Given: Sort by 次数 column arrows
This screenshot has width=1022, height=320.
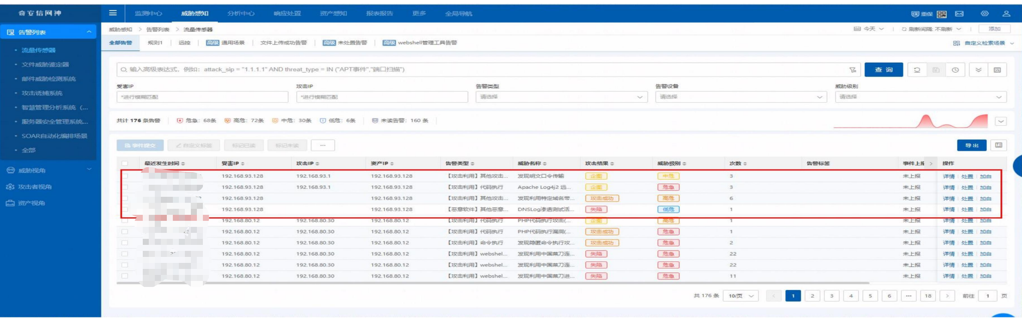Looking at the screenshot, I should pos(745,164).
